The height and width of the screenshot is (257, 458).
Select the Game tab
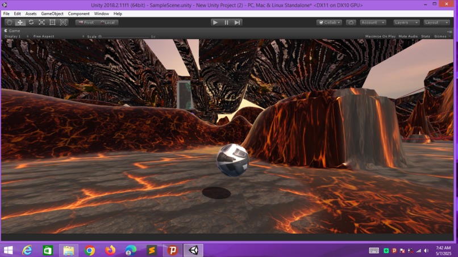(12, 31)
